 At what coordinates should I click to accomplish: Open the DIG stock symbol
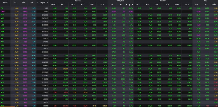(x=2, y=85)
